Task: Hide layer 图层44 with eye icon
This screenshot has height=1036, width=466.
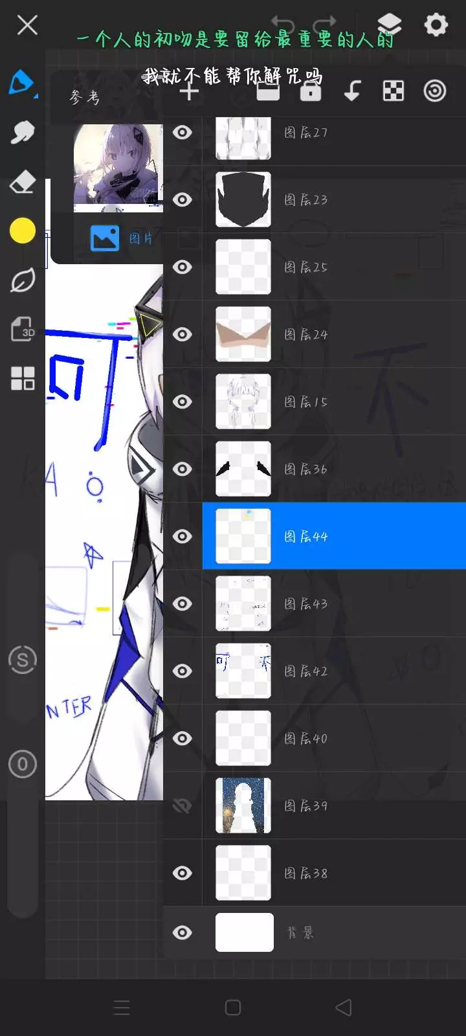Action: (x=183, y=536)
